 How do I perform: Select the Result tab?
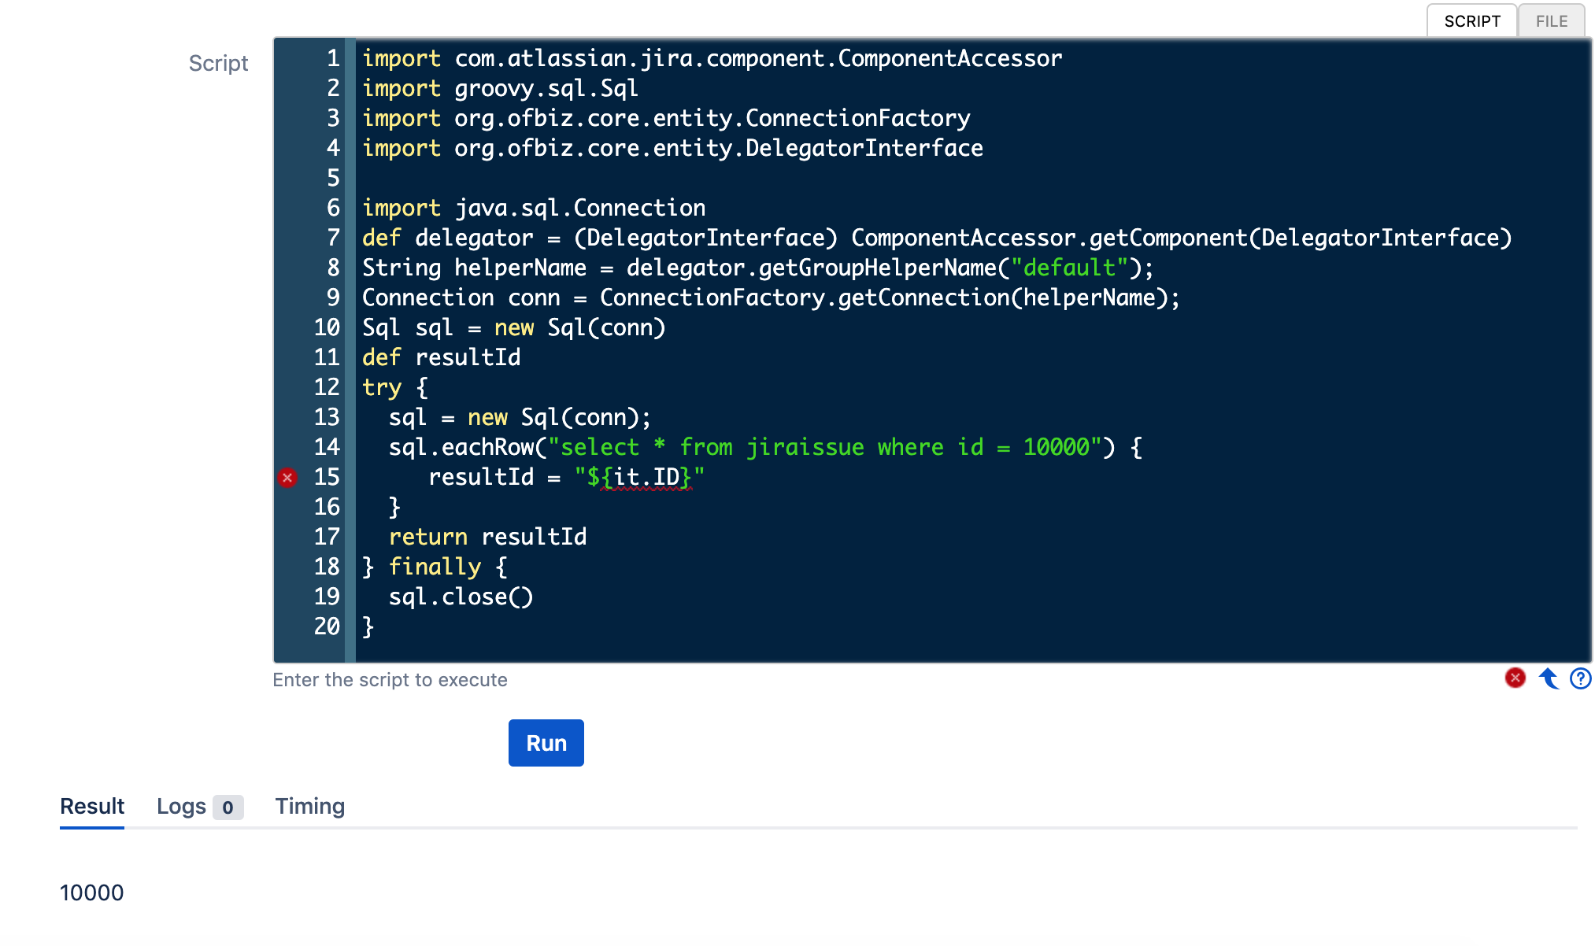(x=92, y=807)
